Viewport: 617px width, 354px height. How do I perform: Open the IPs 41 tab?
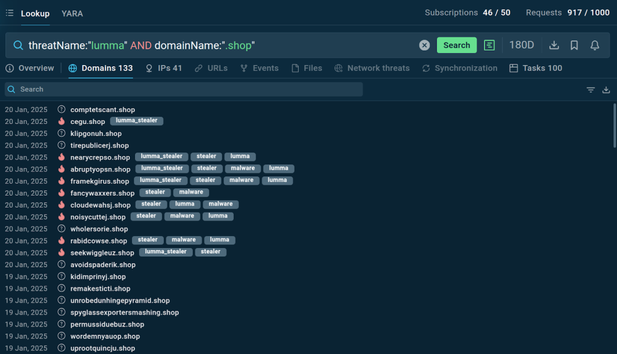pos(164,68)
